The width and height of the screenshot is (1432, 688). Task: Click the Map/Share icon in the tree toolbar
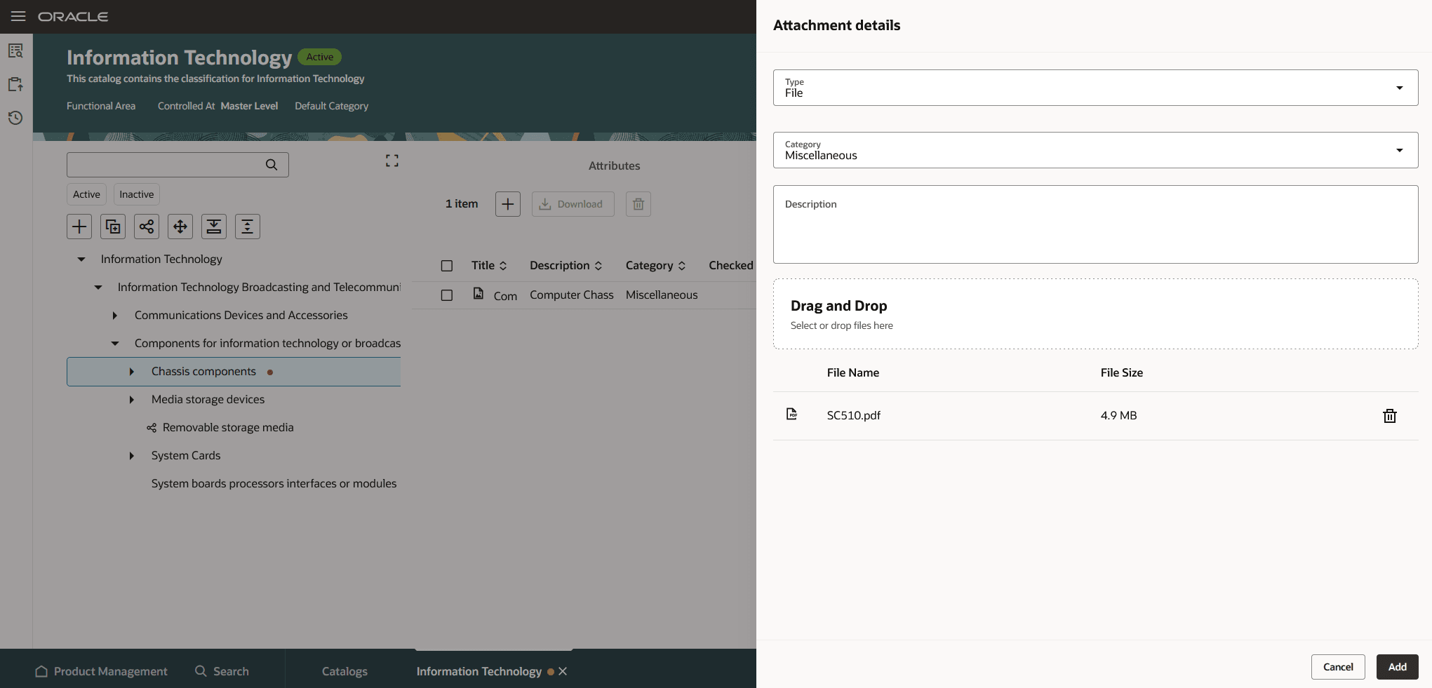pos(146,226)
